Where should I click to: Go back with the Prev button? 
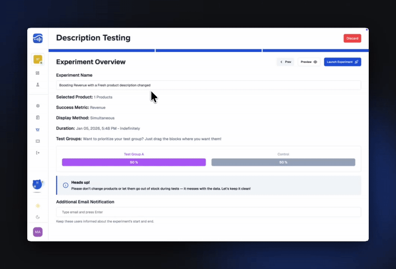click(x=285, y=62)
